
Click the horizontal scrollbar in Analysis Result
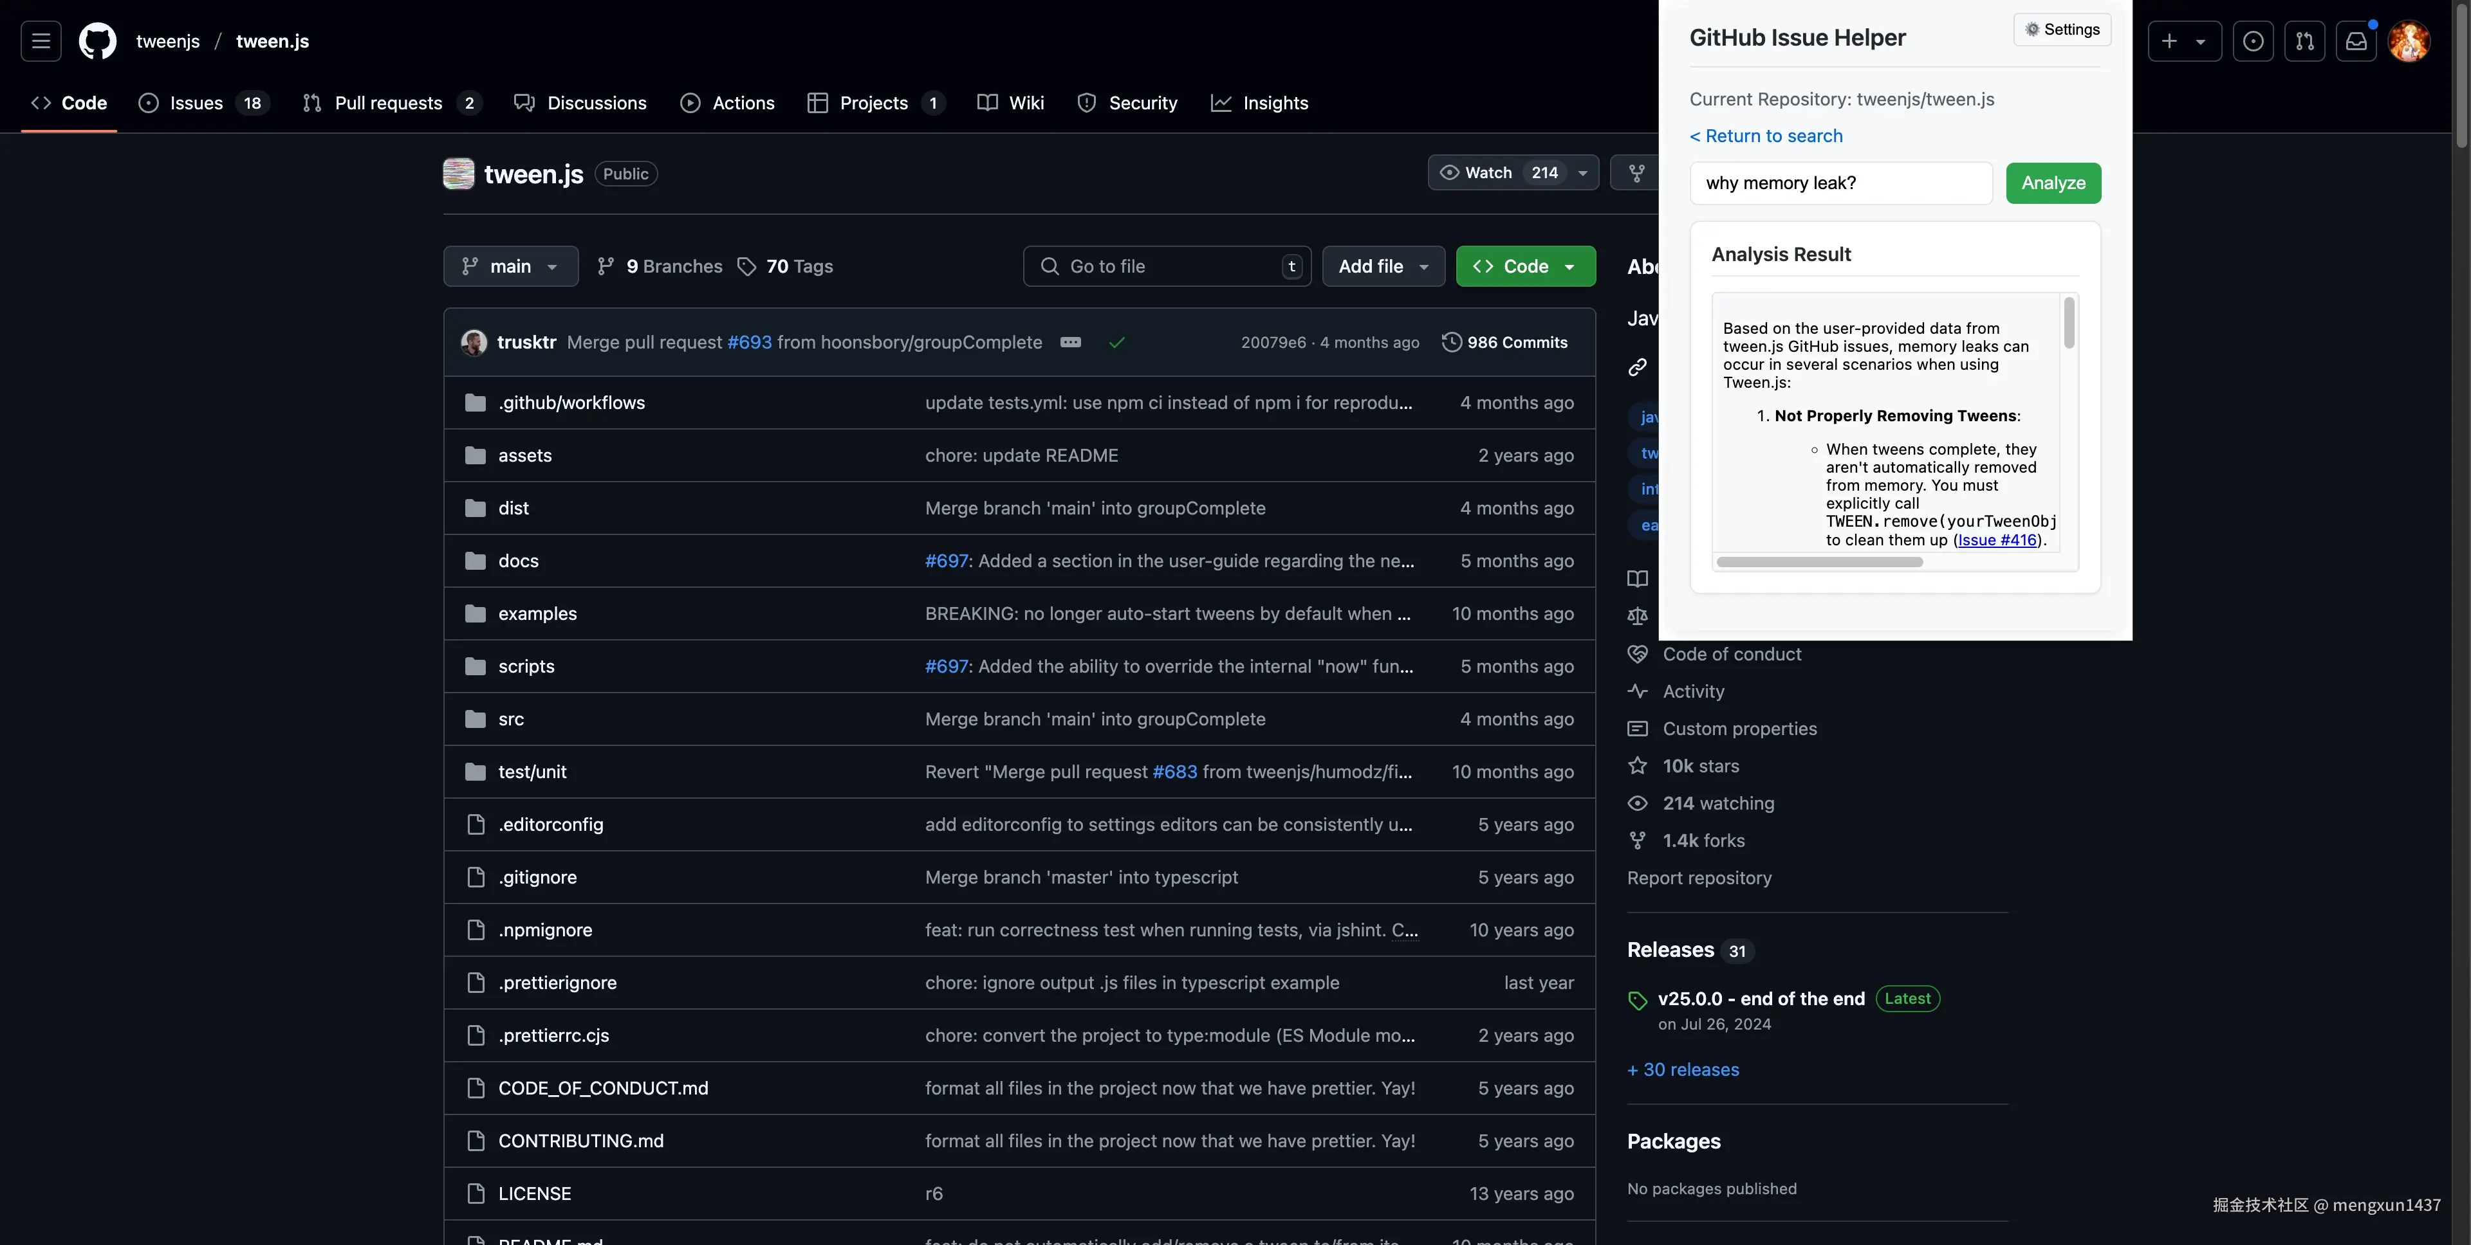click(x=1819, y=561)
